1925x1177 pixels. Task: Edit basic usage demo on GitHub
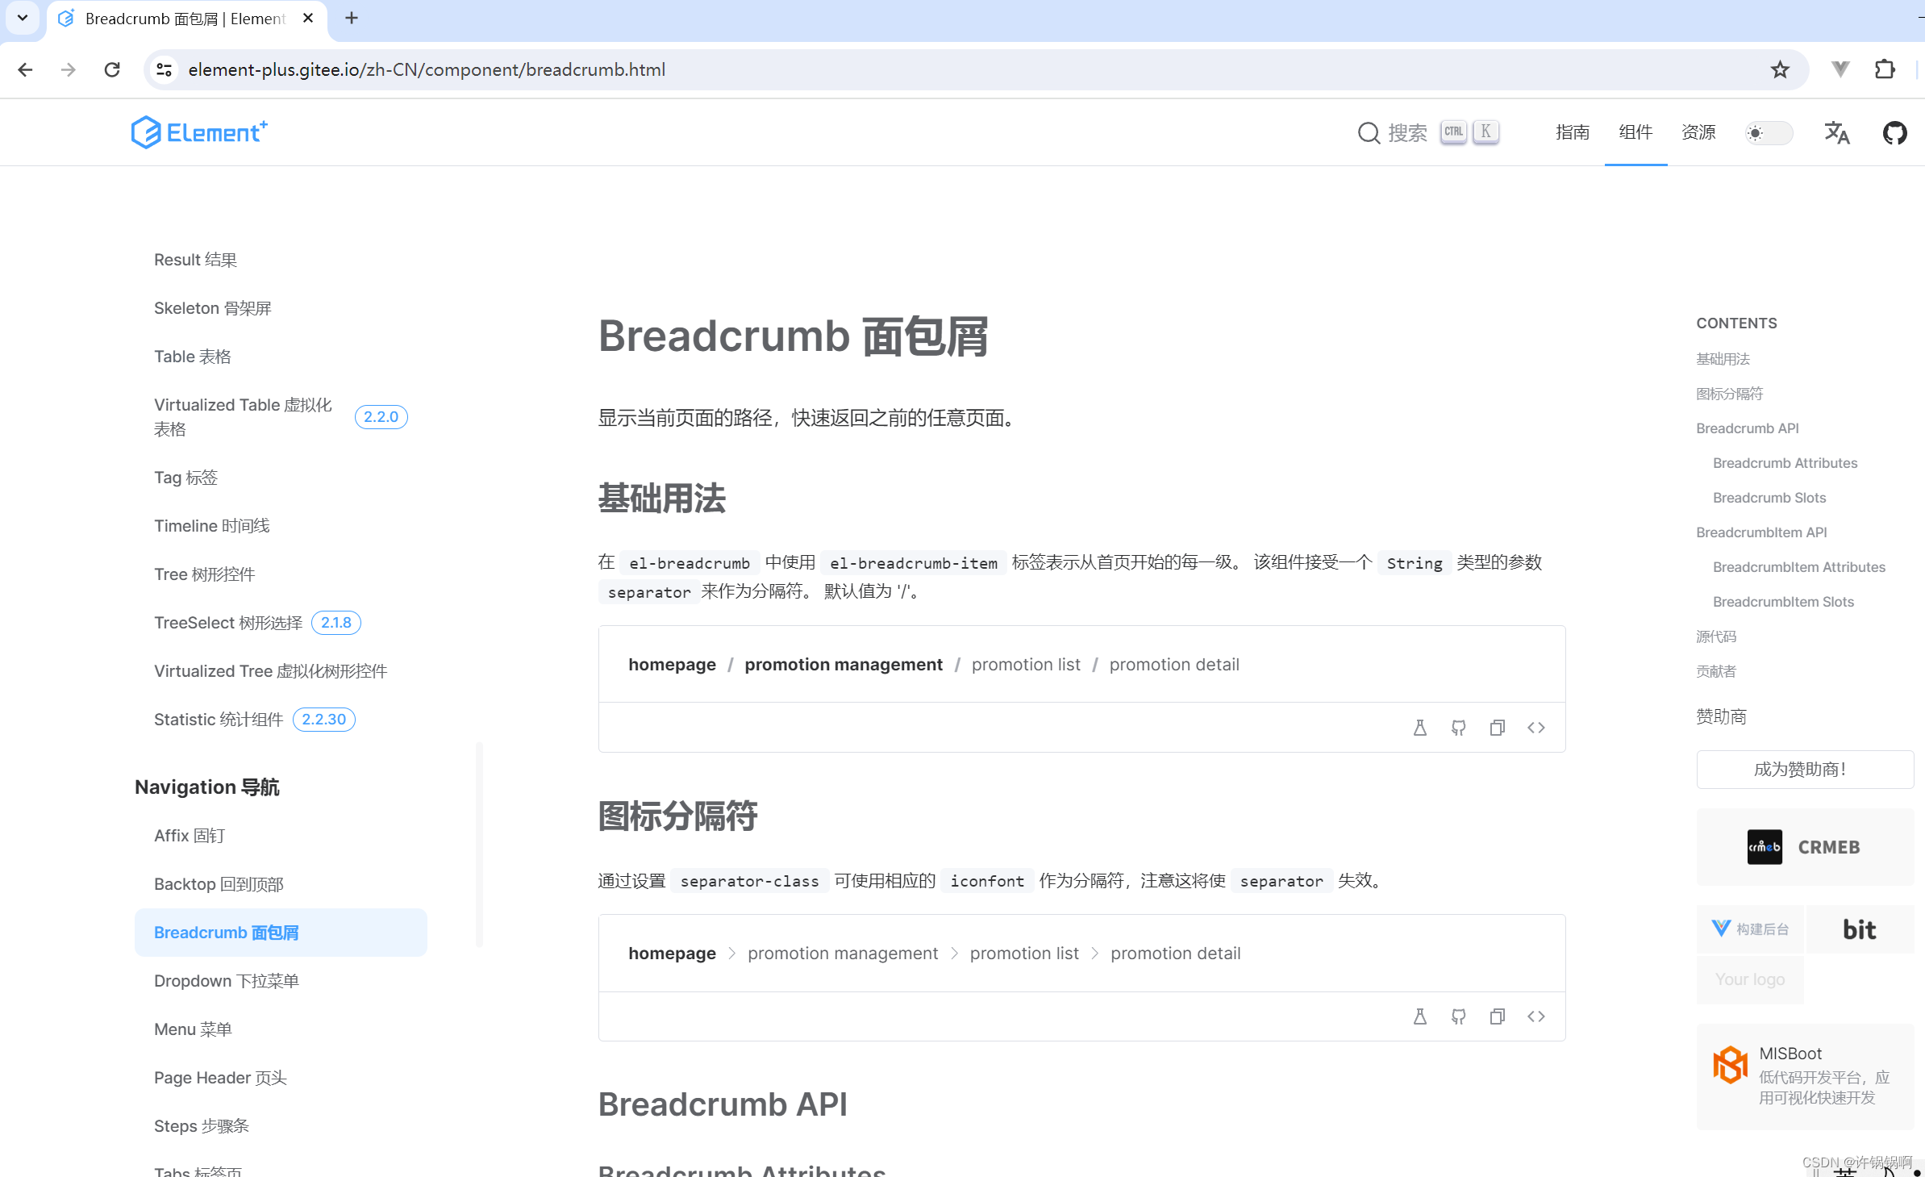[1459, 728]
